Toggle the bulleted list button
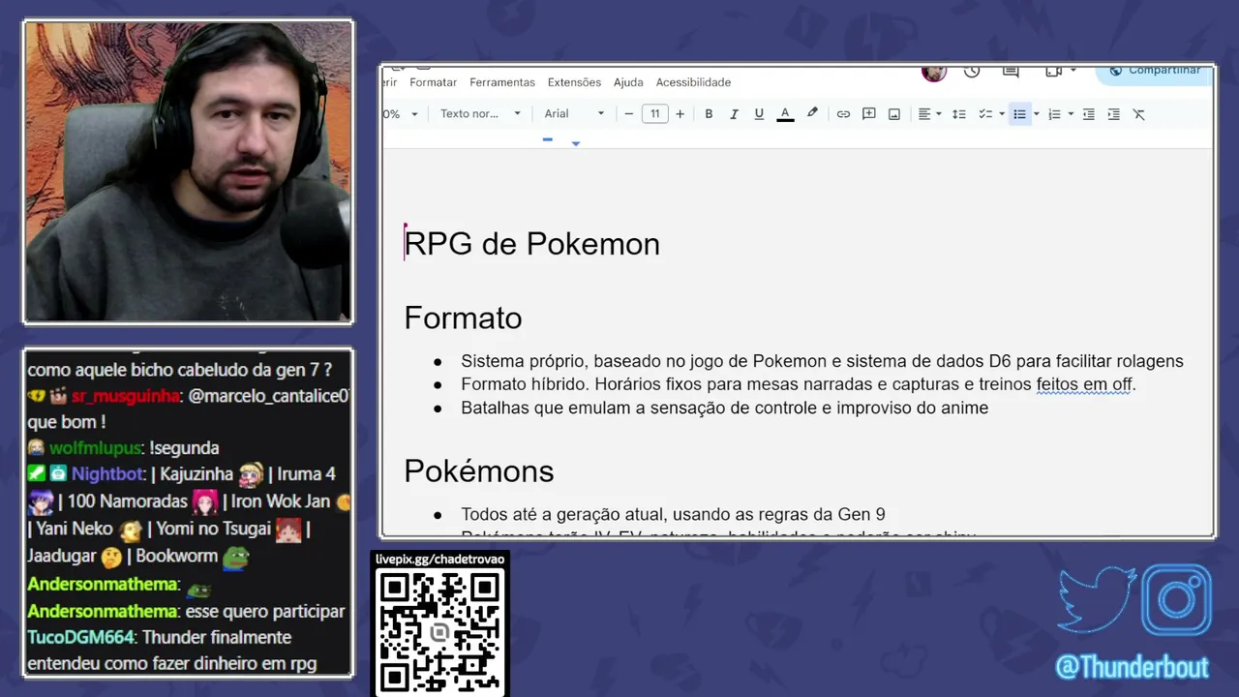The image size is (1239, 697). point(1019,114)
